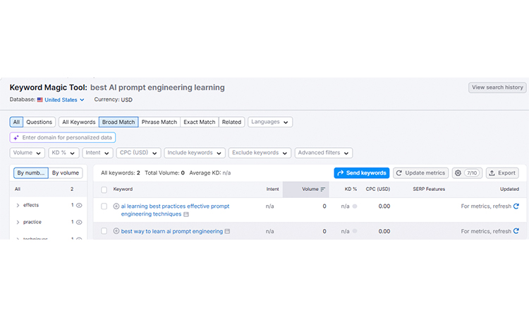Select the 'All' tab
The height and width of the screenshot is (317, 529).
tap(16, 122)
